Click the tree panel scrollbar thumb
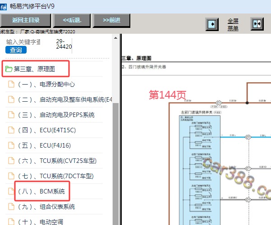Viewport: 271px width, 225px height. [115, 164]
